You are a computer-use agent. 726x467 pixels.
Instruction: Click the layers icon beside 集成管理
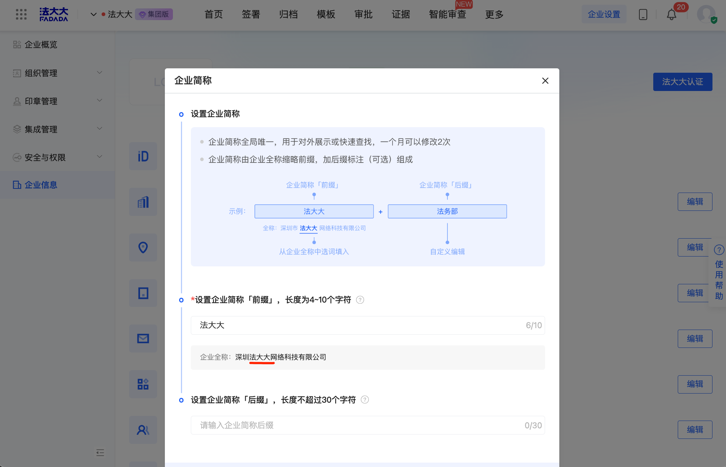pos(17,129)
